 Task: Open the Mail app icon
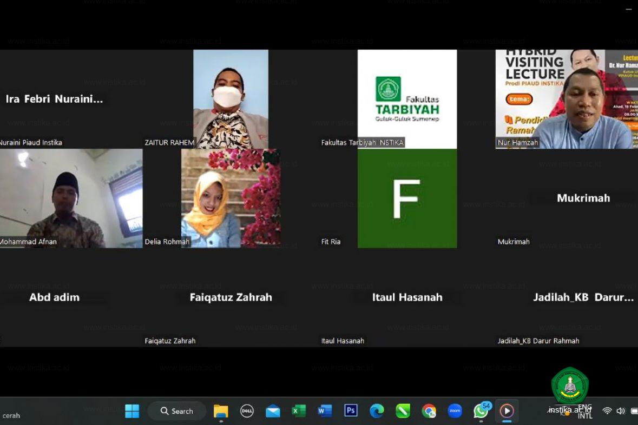(x=273, y=411)
